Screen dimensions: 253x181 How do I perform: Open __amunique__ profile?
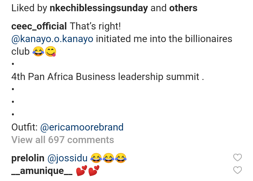click(x=42, y=171)
